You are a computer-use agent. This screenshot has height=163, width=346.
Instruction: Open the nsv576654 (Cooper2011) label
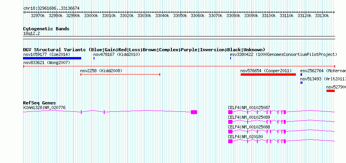266,71
